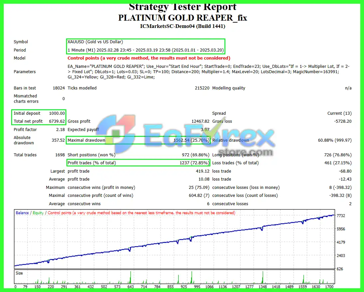Screen dimensions: 364x292
Task: Click the "Balance" chart legend label
Action: coord(22,213)
